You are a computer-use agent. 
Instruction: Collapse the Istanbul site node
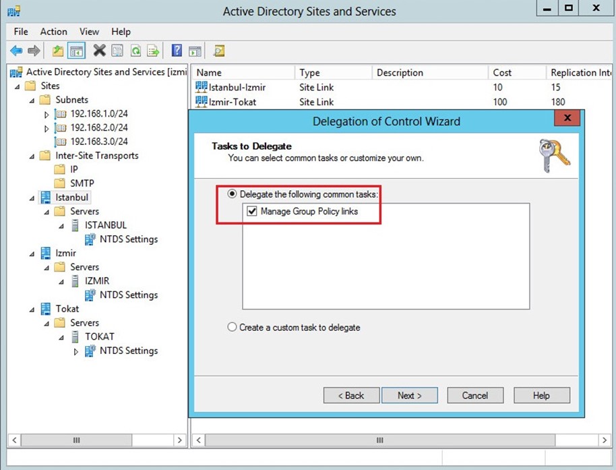[x=32, y=198]
